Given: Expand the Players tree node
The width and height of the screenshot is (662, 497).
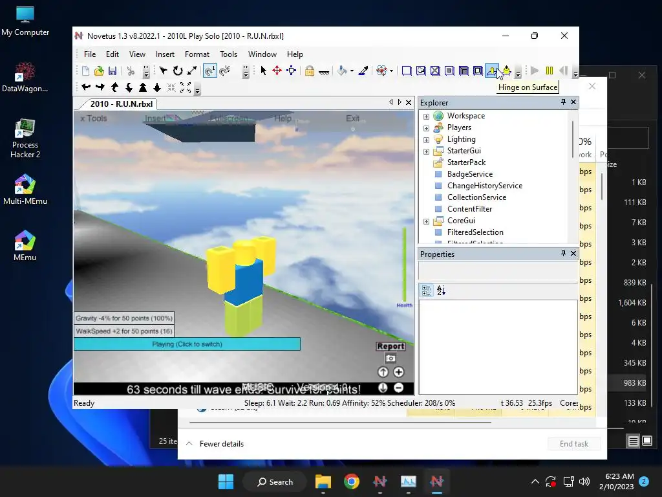Looking at the screenshot, I should point(427,128).
